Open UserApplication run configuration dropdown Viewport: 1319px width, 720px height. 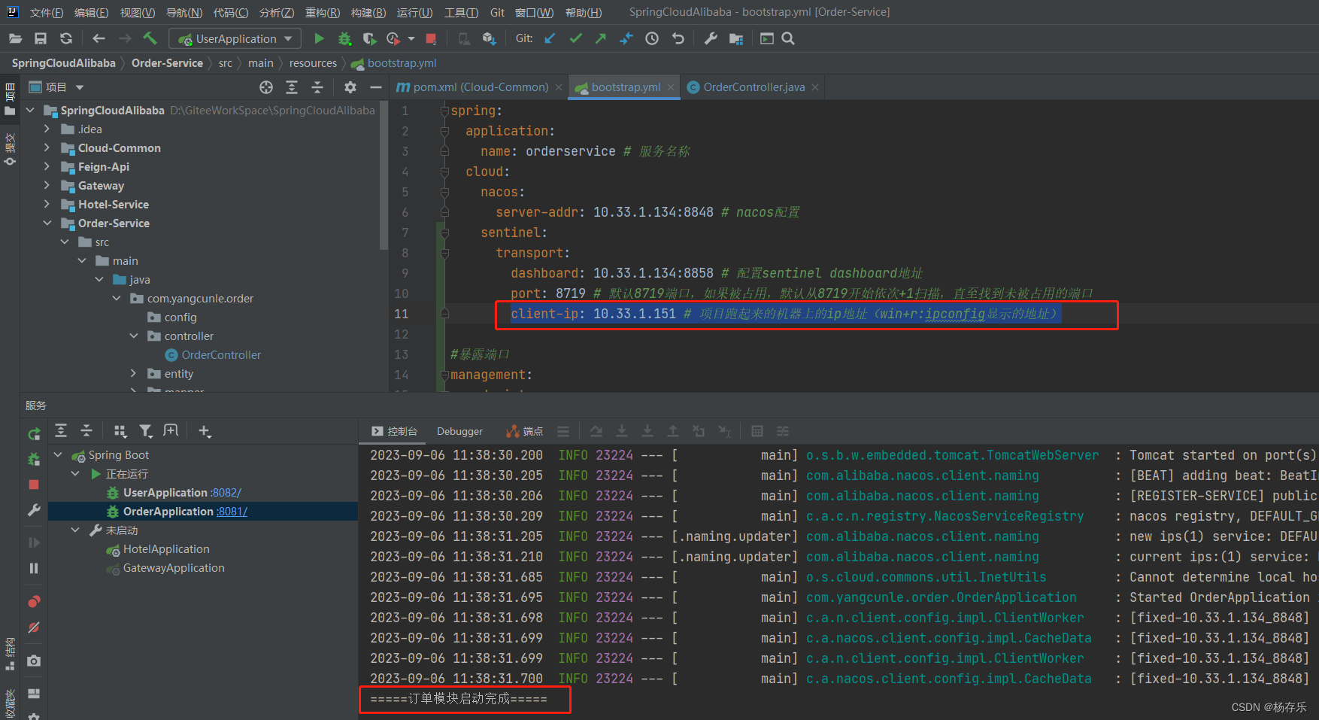(x=235, y=38)
